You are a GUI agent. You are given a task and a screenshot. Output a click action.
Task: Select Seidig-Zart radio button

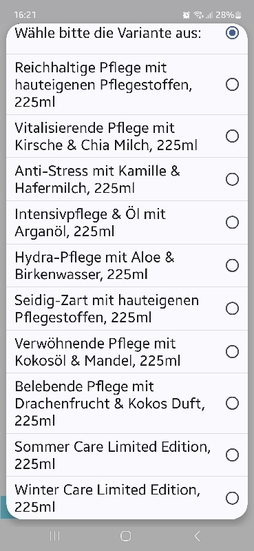coord(232,309)
